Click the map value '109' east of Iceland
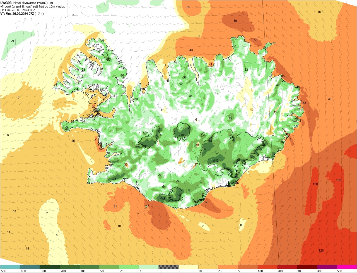 click(339, 180)
